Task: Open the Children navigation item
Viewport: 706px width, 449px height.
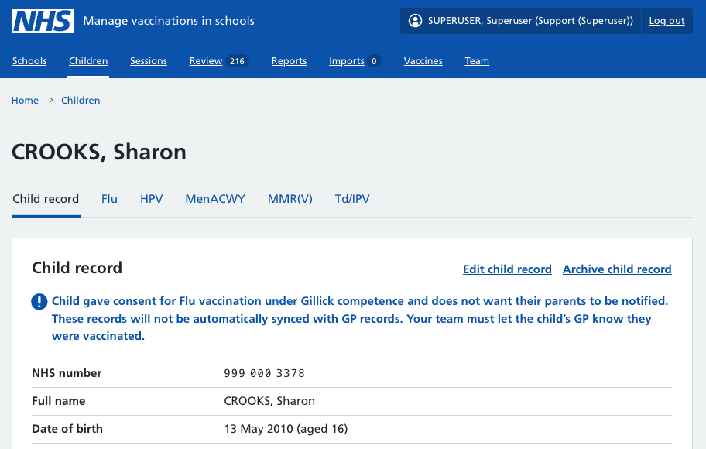Action: pos(88,61)
